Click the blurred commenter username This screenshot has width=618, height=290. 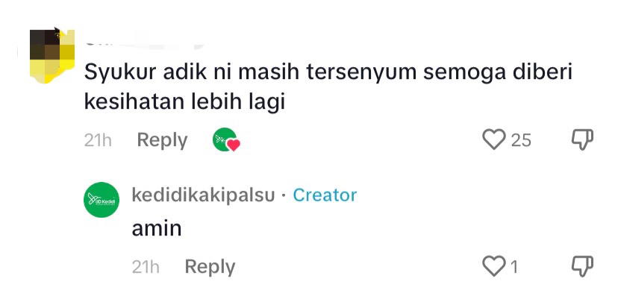coord(144,43)
